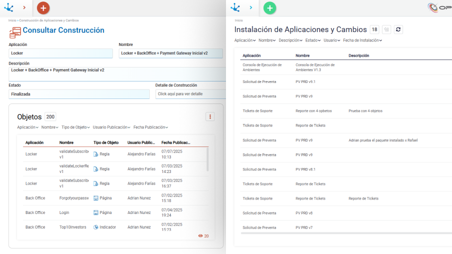Expand the red chevron next to left logo
452x254 pixels.
point(24,8)
